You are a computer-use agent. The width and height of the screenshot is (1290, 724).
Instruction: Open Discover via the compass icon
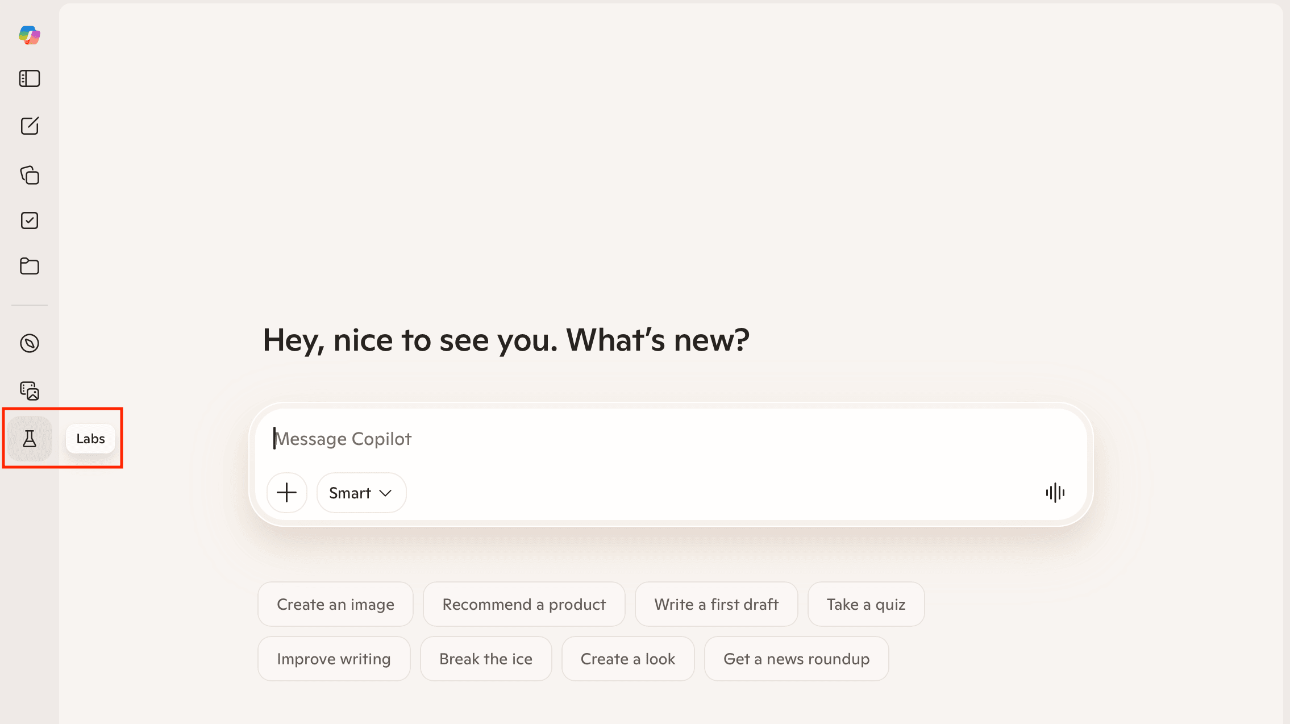point(30,343)
